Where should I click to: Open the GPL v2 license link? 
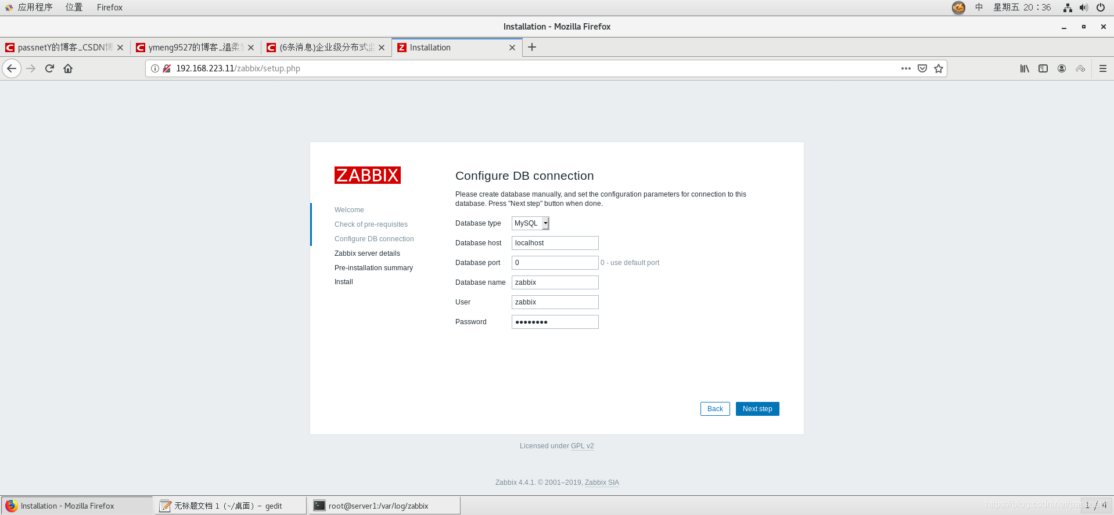pyautogui.click(x=583, y=446)
